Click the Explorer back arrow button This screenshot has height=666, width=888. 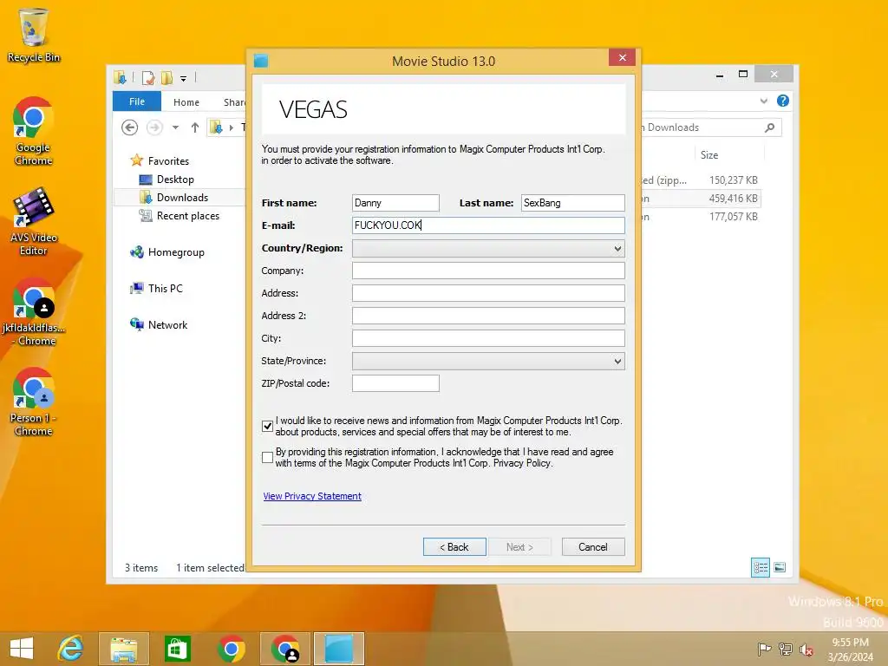(130, 127)
